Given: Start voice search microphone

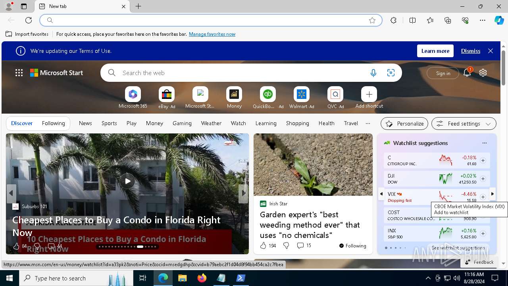Looking at the screenshot, I should pos(373,73).
